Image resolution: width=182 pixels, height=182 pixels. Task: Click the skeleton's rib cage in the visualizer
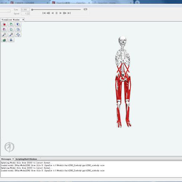click(123, 57)
